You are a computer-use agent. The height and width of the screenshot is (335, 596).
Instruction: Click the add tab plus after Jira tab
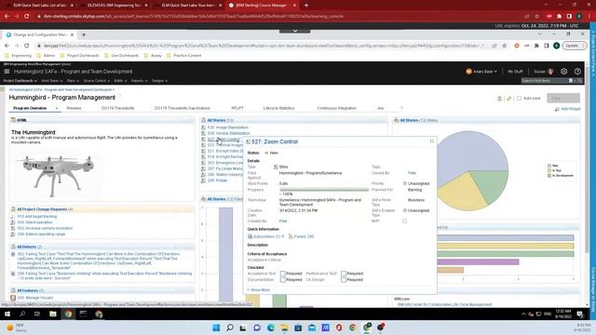point(401,108)
